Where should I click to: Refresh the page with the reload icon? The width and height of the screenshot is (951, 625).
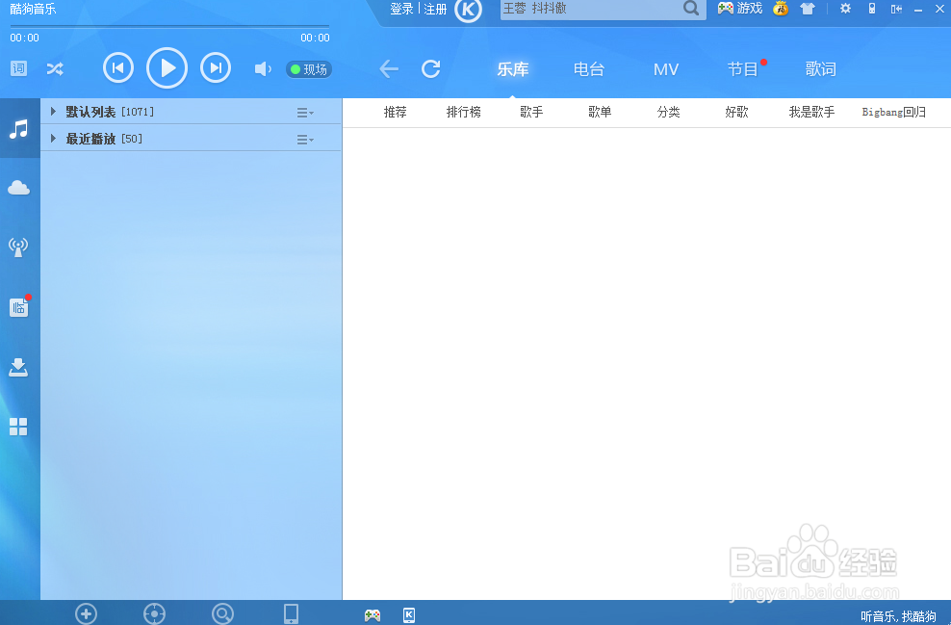pos(430,68)
